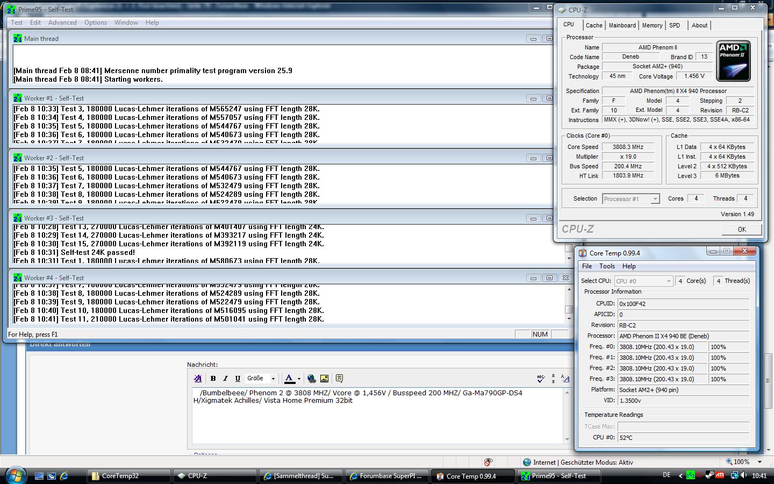This screenshot has width=774, height=484.
Task: Toggle underline formatting in message editor
Action: (x=238, y=379)
